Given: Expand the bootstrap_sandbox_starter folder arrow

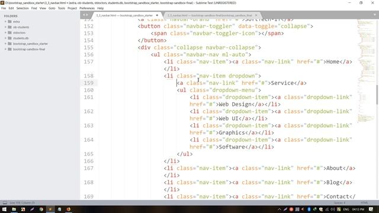Looking at the screenshot, I should click(x=5, y=44).
